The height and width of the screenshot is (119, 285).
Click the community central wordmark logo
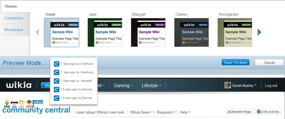tap(36, 110)
